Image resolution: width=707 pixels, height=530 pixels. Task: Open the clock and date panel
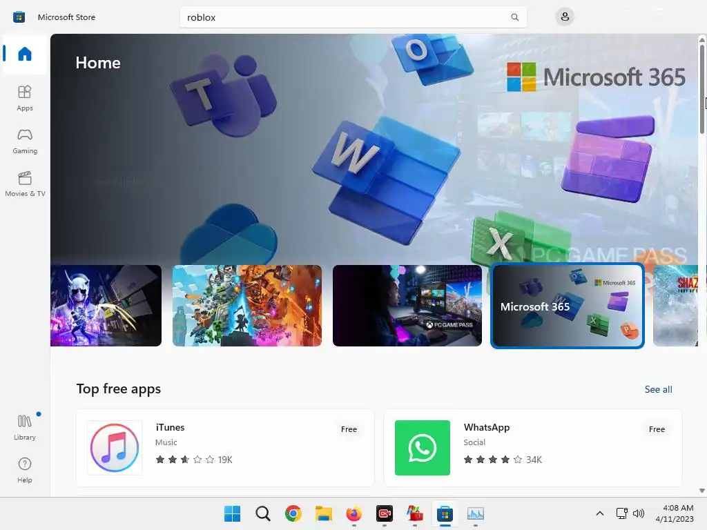pos(675,513)
